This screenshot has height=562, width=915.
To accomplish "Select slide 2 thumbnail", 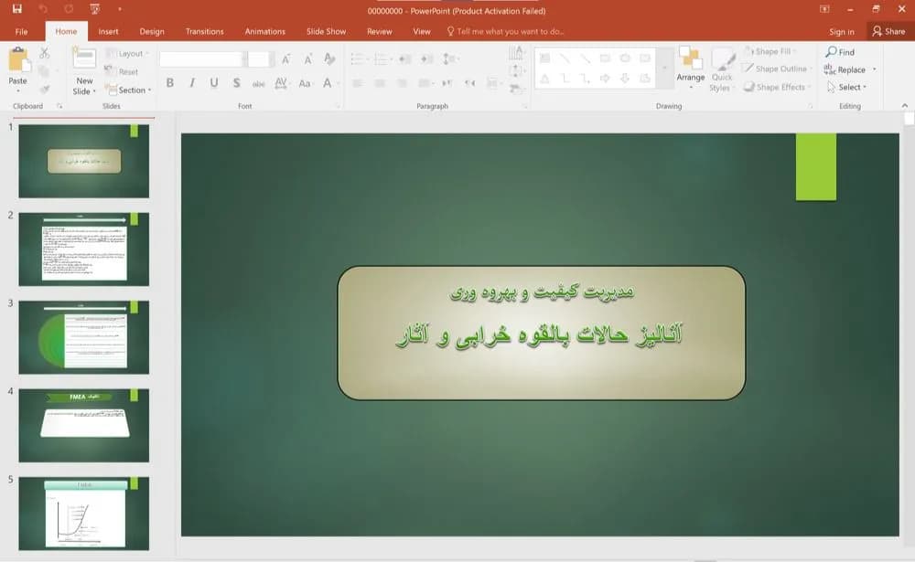I will coord(84,249).
